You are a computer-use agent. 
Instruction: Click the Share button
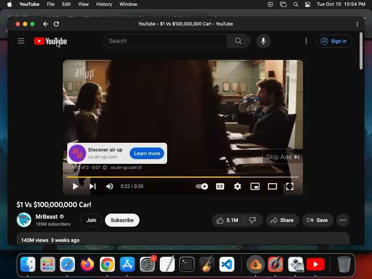pyautogui.click(x=282, y=220)
